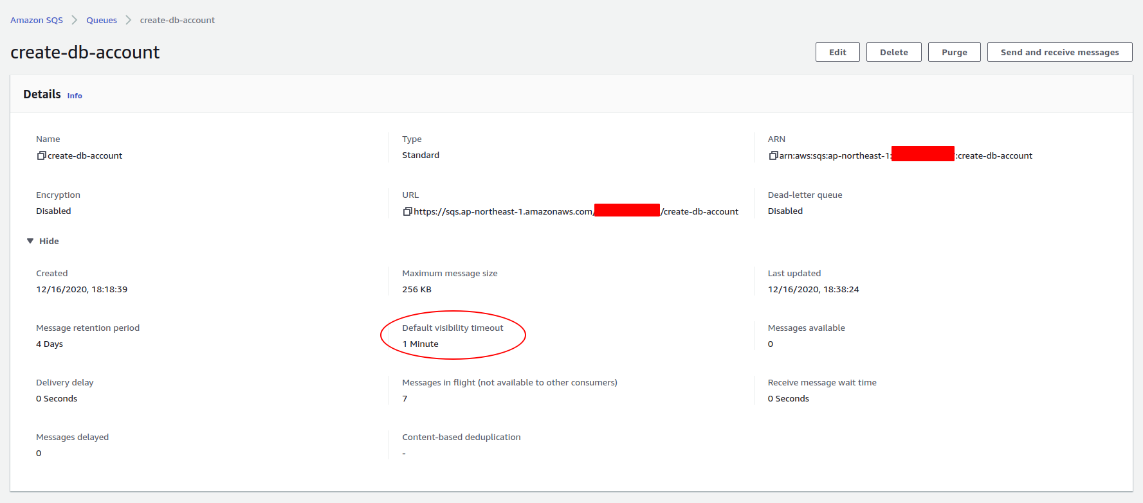Viewport: 1143px width, 503px height.
Task: Click the Messages in flight count
Action: click(x=405, y=398)
